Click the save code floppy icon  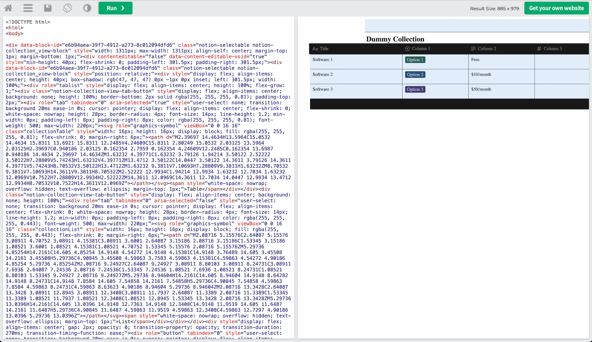(x=48, y=8)
